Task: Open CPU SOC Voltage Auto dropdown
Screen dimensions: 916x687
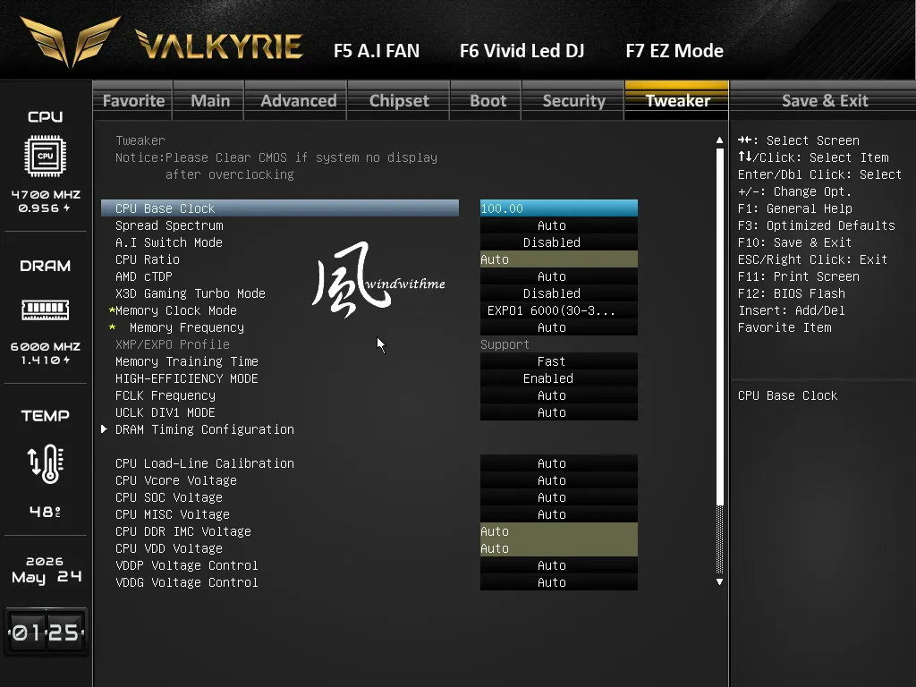Action: [558, 497]
